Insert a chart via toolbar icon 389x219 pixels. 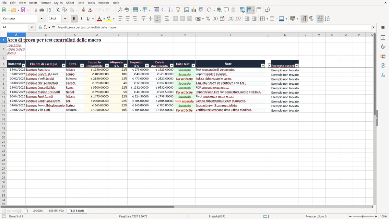[194, 10]
